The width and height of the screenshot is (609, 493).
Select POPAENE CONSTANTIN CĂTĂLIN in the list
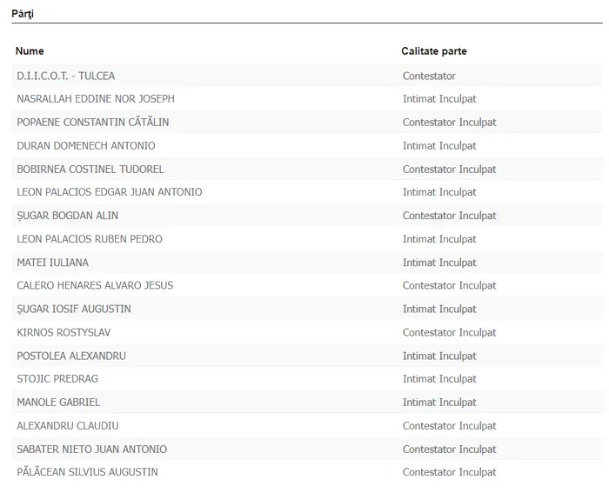92,123
